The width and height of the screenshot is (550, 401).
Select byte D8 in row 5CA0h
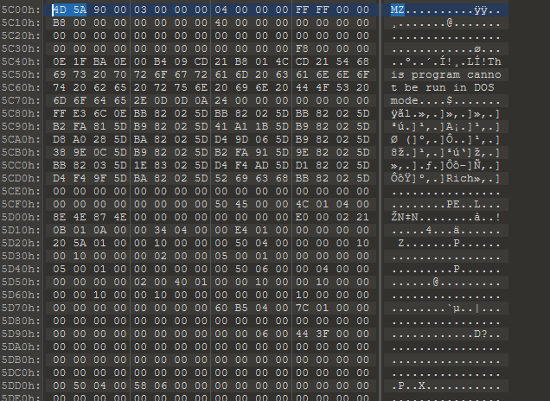coord(60,139)
